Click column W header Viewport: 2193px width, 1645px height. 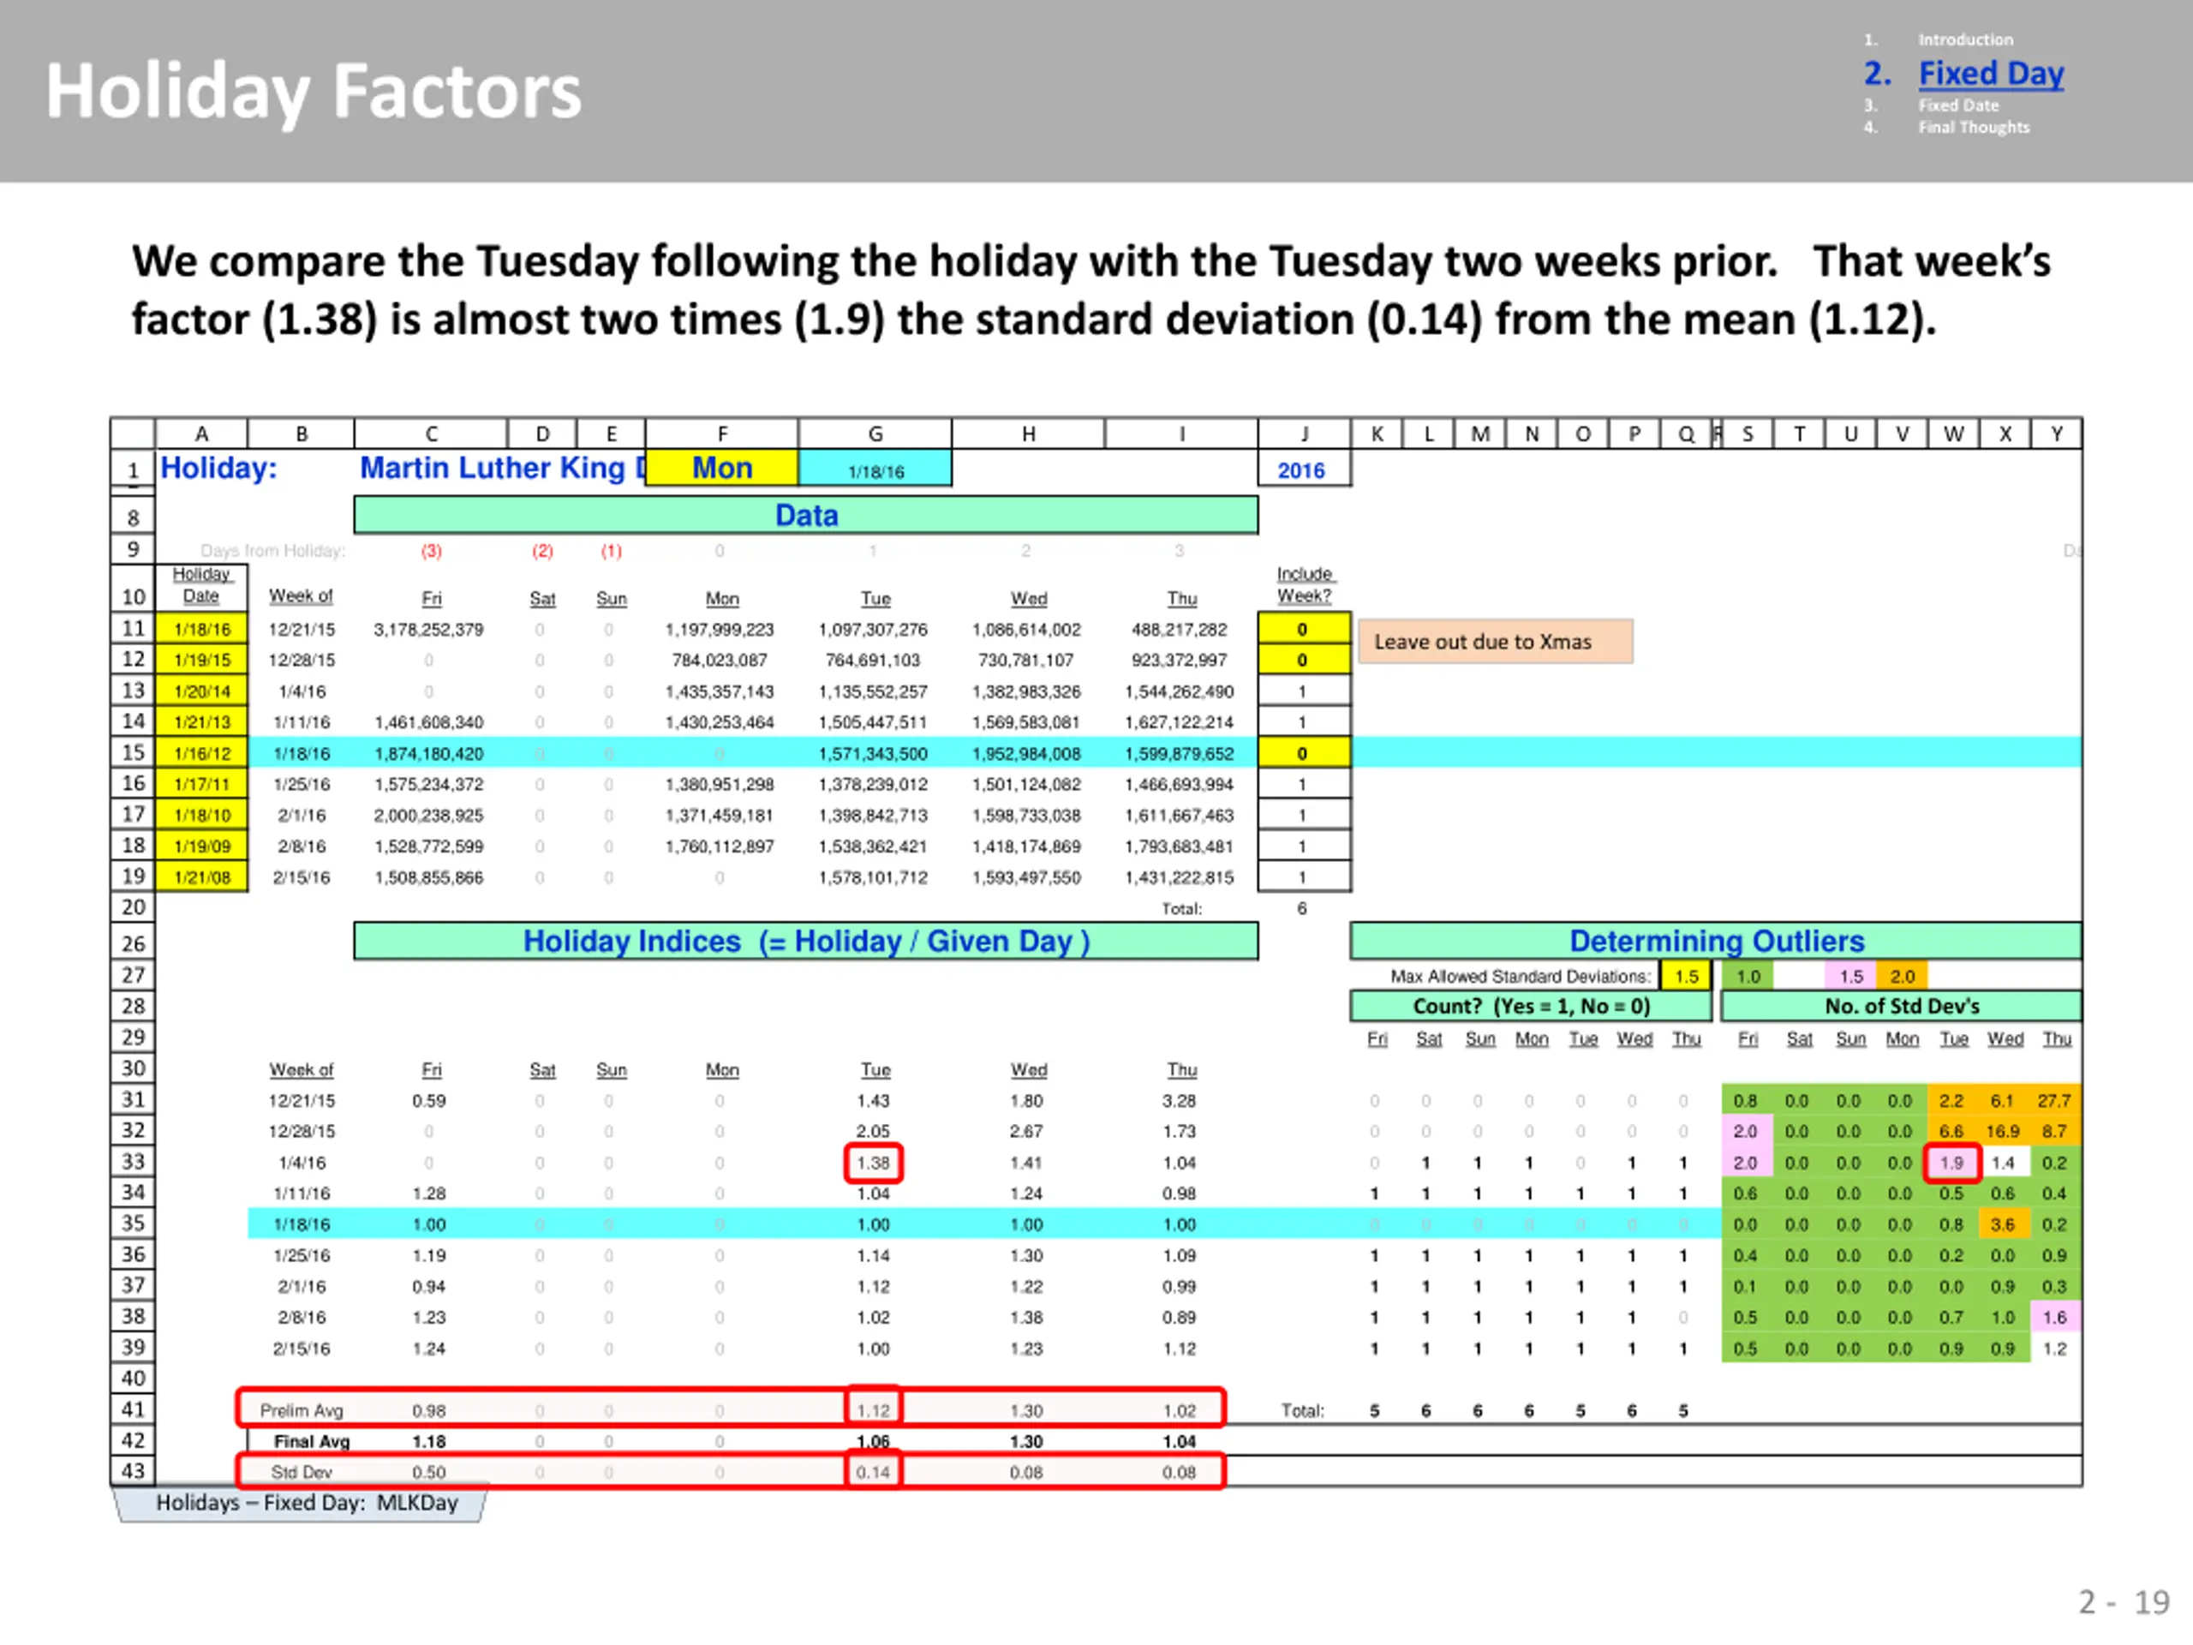pos(1953,434)
